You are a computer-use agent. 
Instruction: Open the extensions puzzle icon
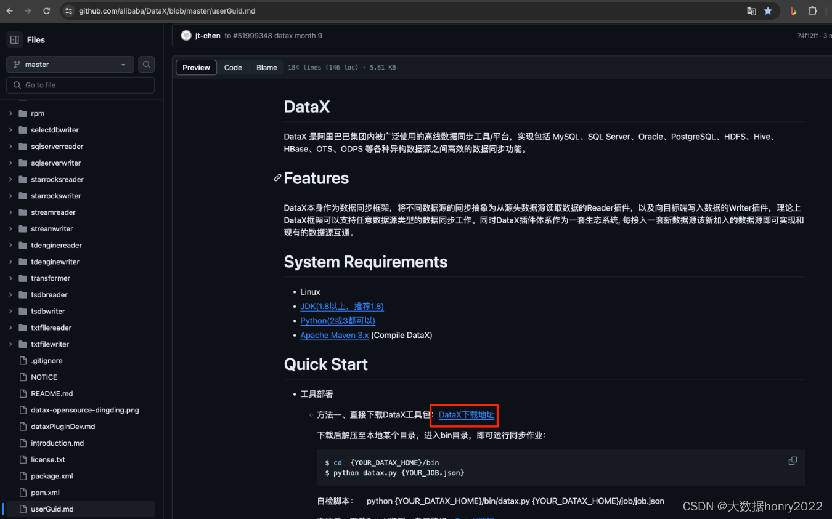click(x=812, y=11)
